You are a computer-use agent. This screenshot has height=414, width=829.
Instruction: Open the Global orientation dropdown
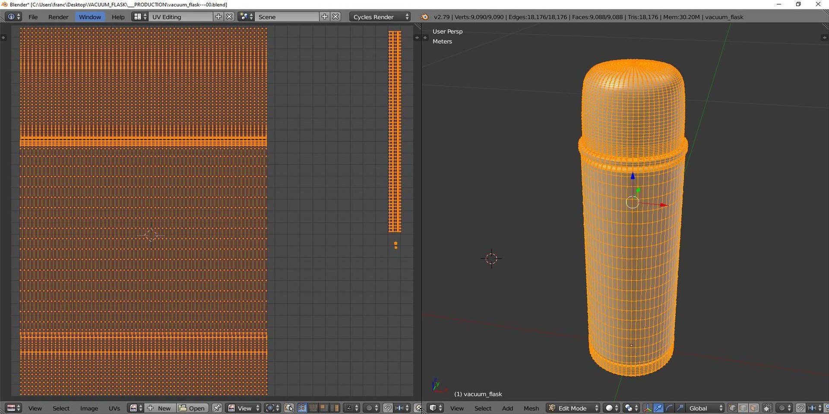tap(705, 408)
